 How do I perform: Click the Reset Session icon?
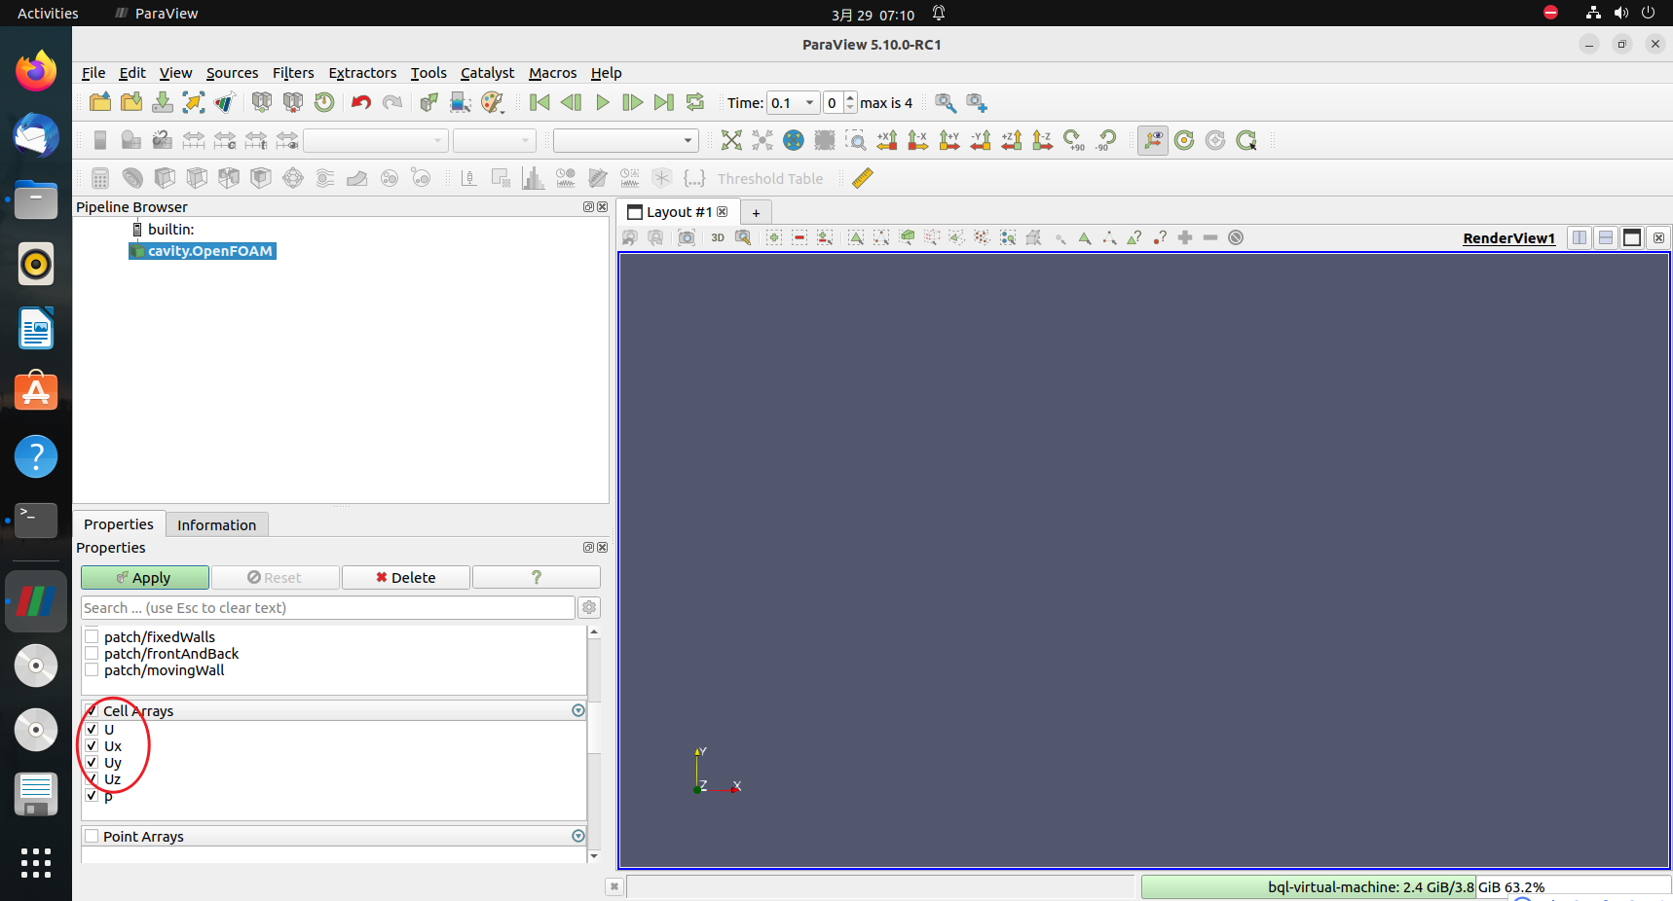pyautogui.click(x=324, y=102)
